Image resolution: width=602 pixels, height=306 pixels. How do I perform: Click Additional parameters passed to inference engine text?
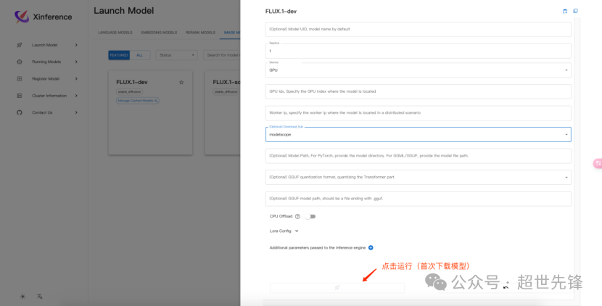click(x=318, y=248)
